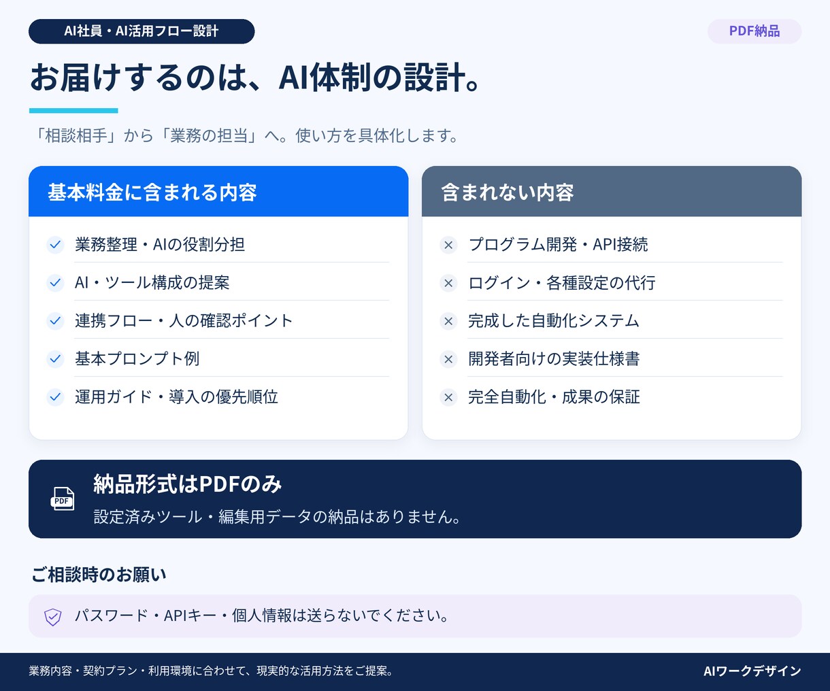Click the ご相談時のお願い heading
Viewport: 830px width, 691px height.
[99, 575]
